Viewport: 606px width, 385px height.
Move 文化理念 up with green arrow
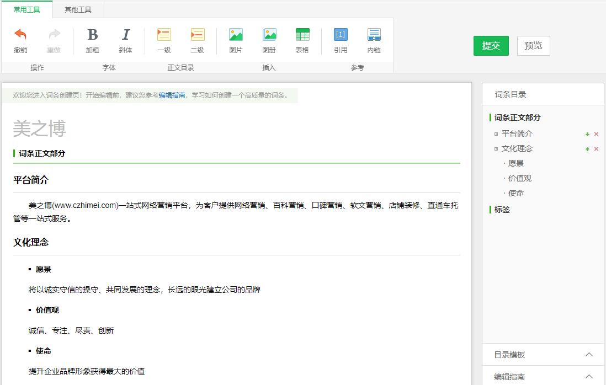coord(587,149)
